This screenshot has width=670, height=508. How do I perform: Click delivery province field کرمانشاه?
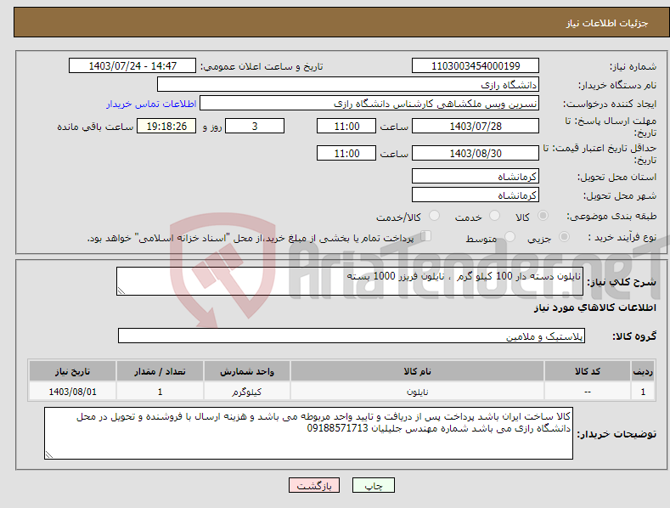click(x=476, y=176)
